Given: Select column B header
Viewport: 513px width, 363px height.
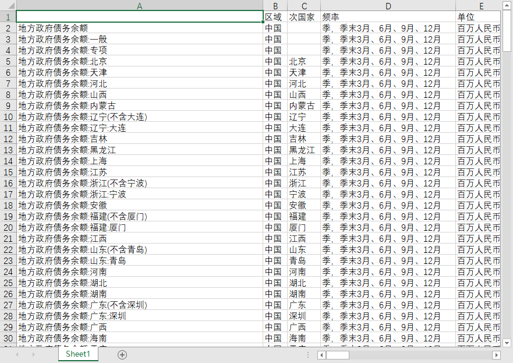Looking at the screenshot, I should 275,6.
